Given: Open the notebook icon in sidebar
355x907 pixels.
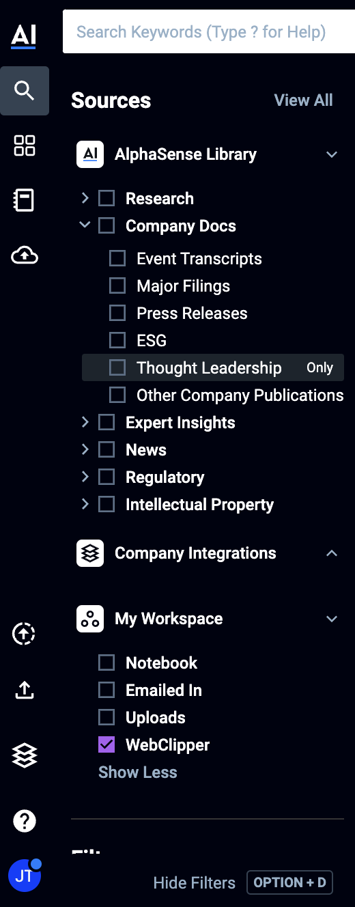Looking at the screenshot, I should pos(25,200).
